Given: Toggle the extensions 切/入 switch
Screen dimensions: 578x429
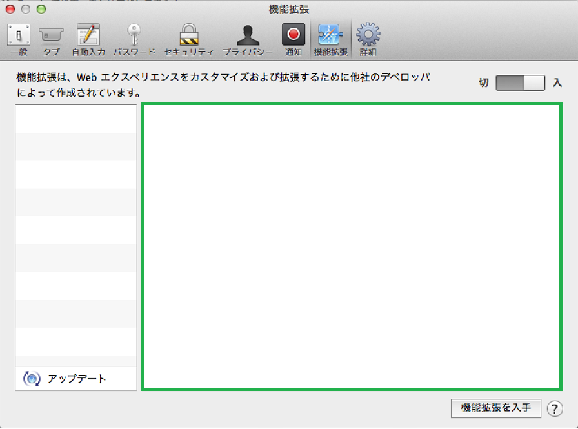Looking at the screenshot, I should pos(521,83).
